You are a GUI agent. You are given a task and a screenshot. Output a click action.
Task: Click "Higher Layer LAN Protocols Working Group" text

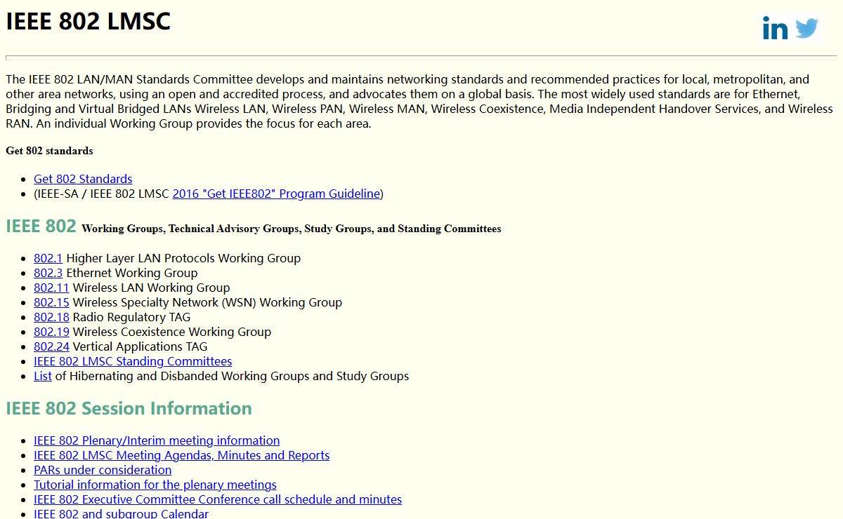tap(183, 258)
